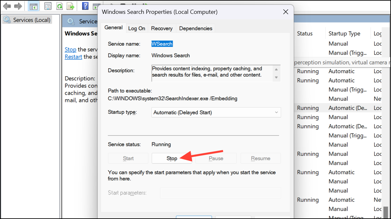The height and width of the screenshot is (219, 391).
Task: Switch to the General tab
Action: (x=113, y=28)
